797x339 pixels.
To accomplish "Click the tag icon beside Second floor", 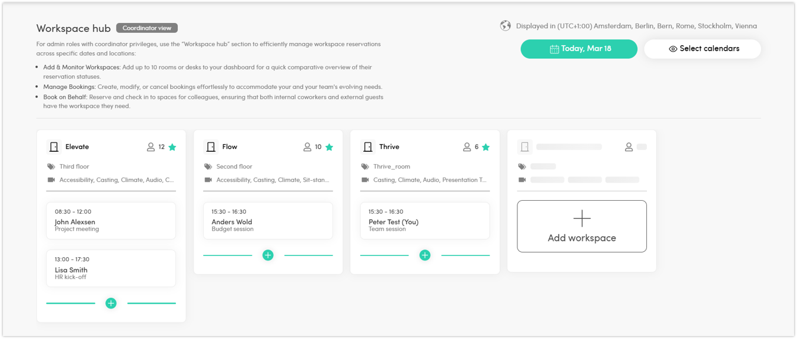I will click(208, 167).
